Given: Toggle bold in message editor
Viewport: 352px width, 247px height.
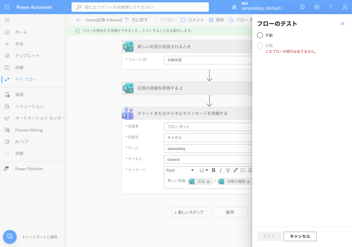Looking at the screenshot, I should point(214,170).
